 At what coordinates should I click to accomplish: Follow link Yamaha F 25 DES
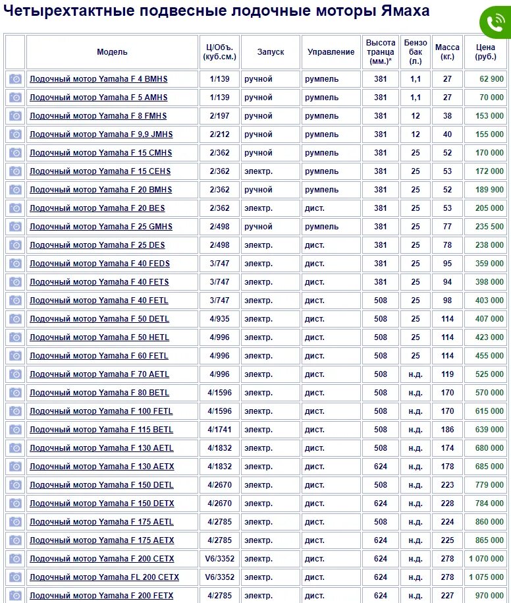pos(97,245)
